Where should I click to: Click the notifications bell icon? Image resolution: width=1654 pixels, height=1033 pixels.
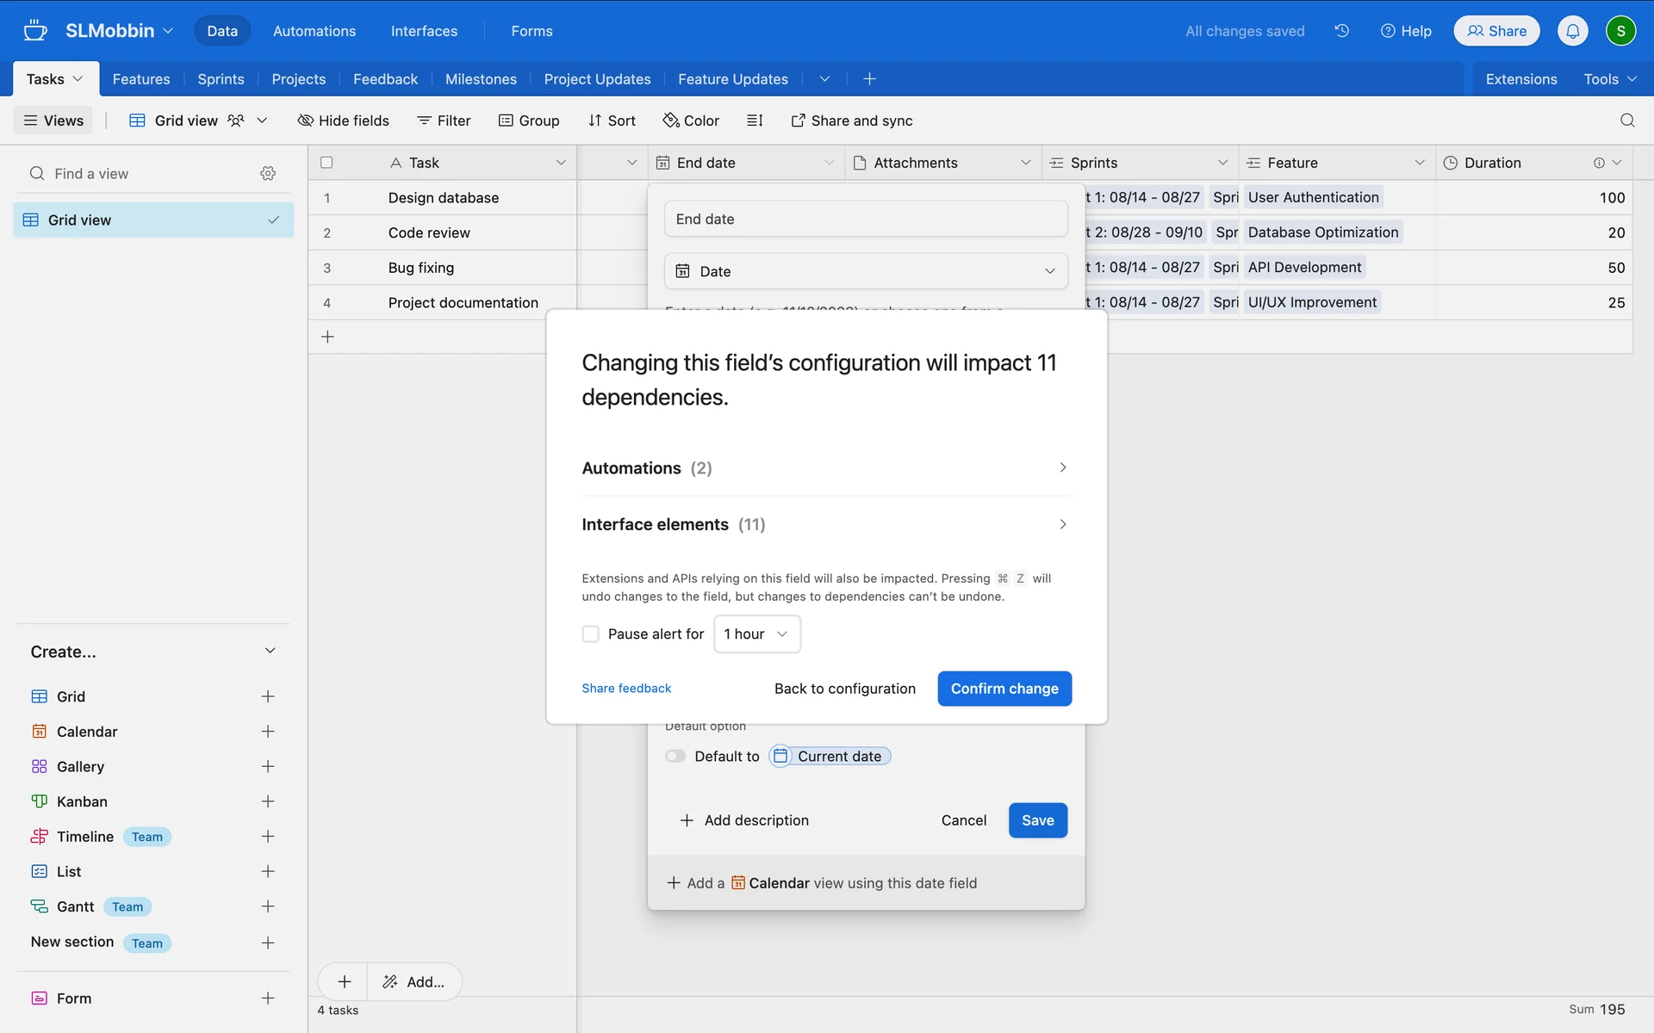[x=1572, y=31]
